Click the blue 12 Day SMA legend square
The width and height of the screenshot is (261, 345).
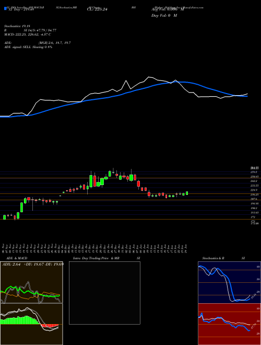point(5,8)
